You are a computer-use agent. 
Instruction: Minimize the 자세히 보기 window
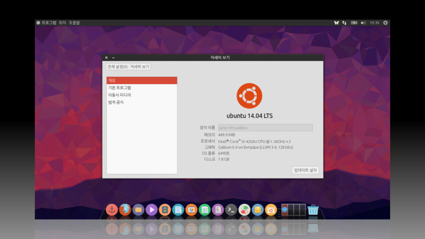click(x=113, y=57)
